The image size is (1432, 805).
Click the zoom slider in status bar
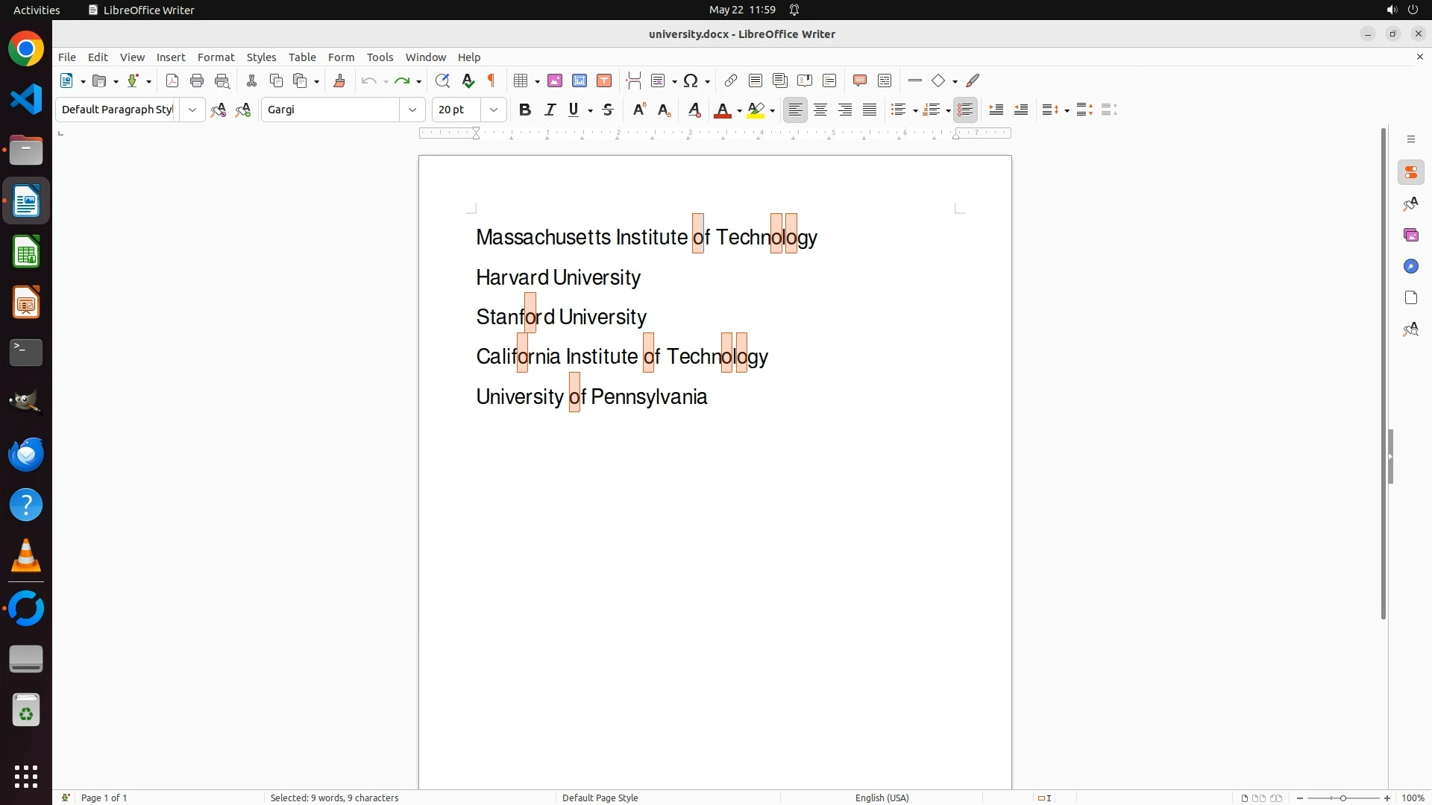click(x=1342, y=798)
